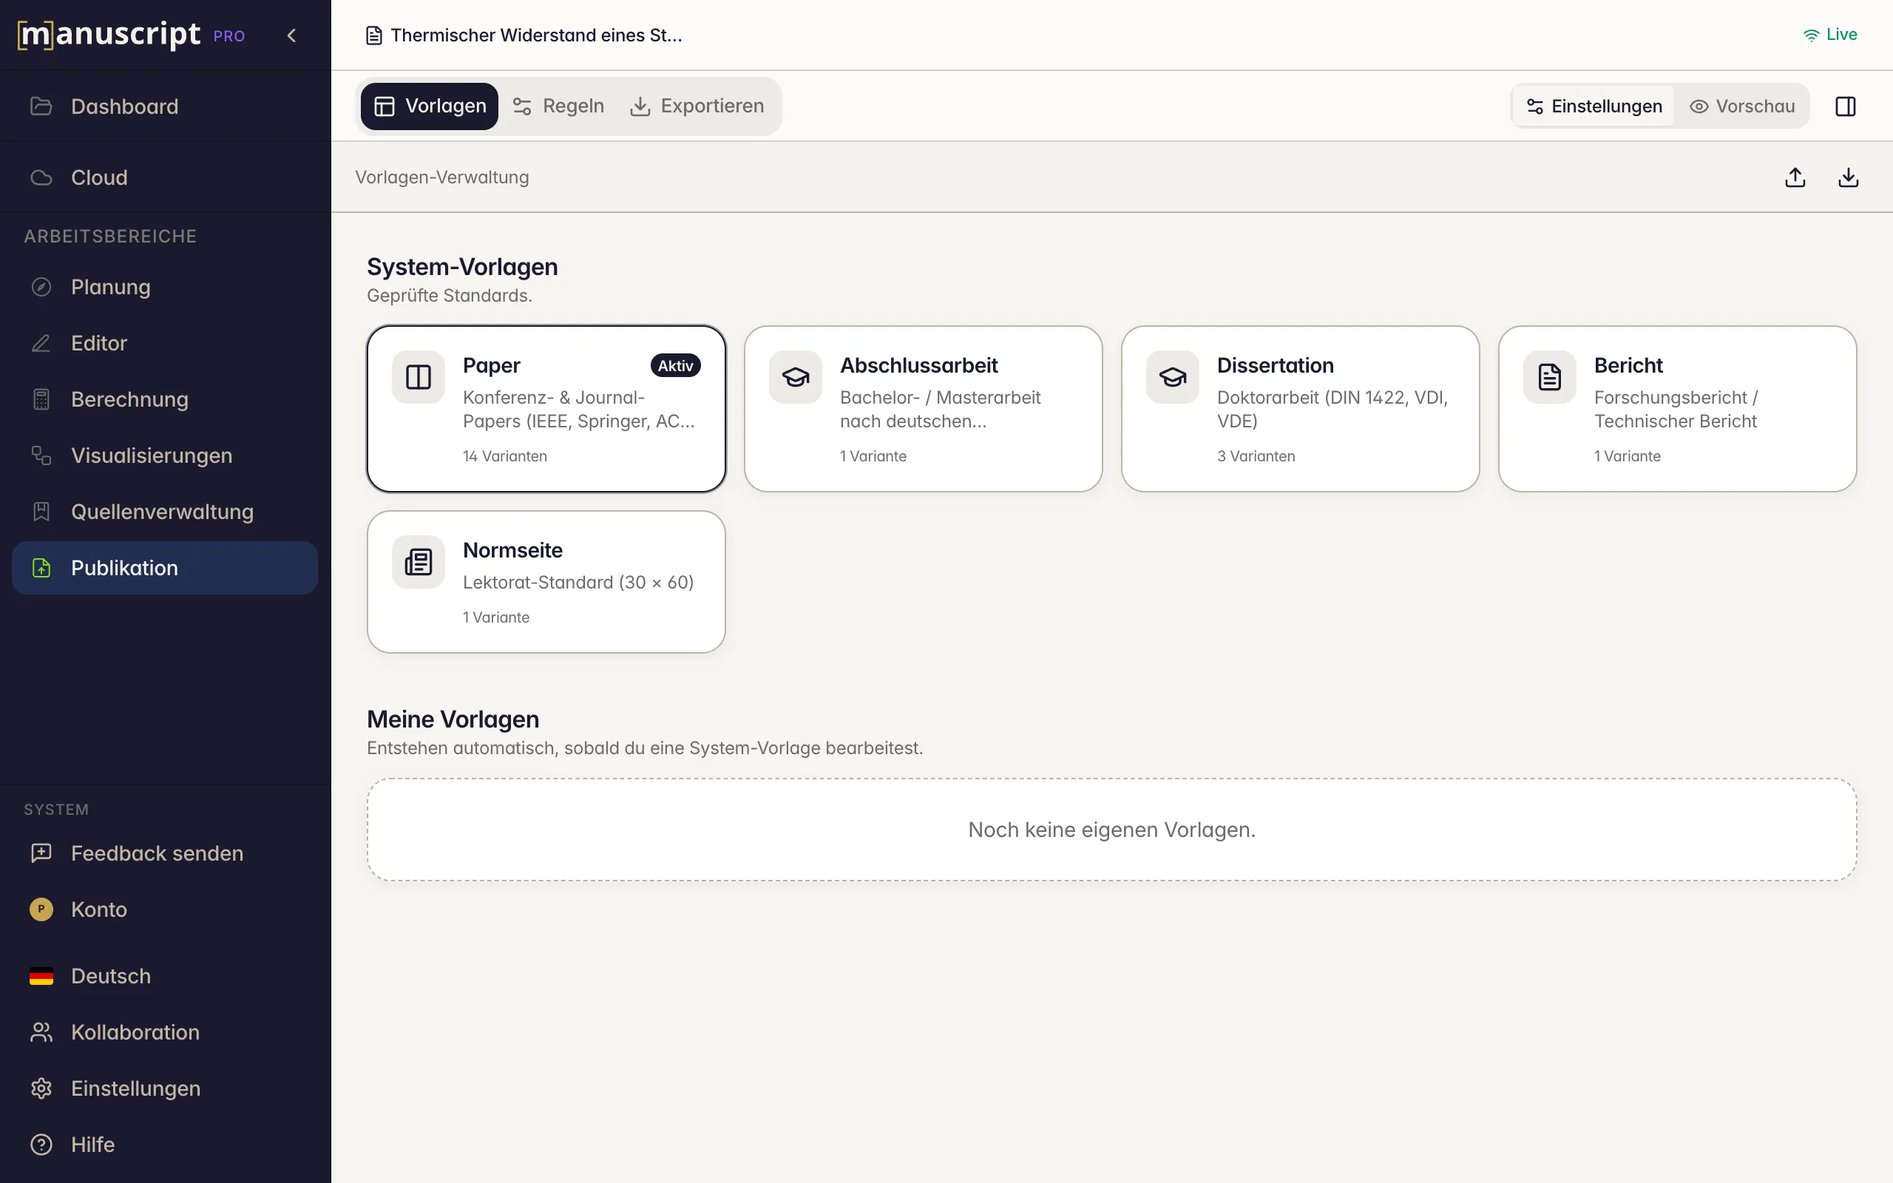Open the Berechnung calculator workspace
Viewport: 1893px width, 1183px height.
(x=165, y=400)
